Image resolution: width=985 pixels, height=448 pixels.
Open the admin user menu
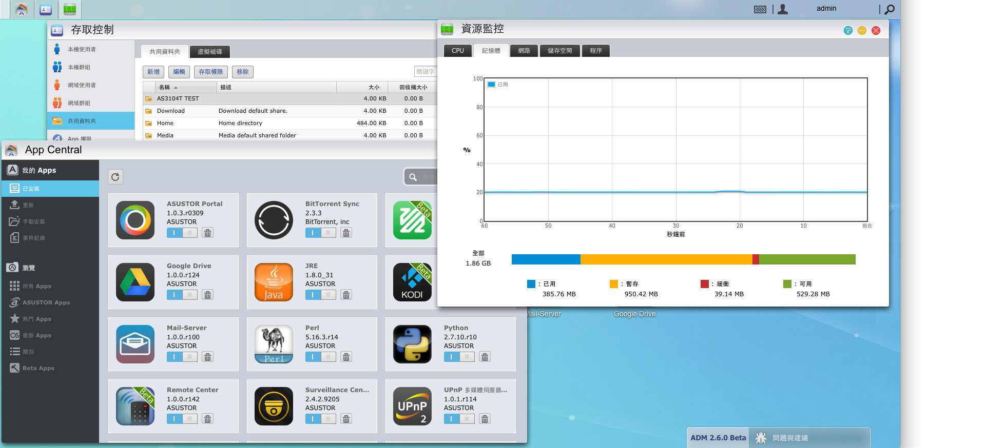(826, 9)
